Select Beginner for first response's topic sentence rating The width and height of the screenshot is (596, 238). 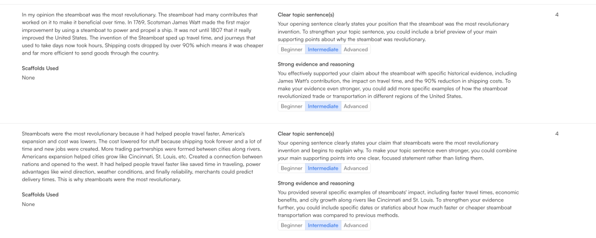click(x=291, y=49)
